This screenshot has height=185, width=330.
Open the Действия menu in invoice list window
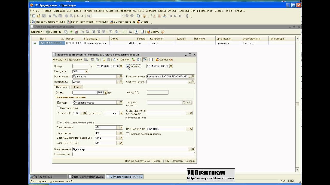pos(38,32)
